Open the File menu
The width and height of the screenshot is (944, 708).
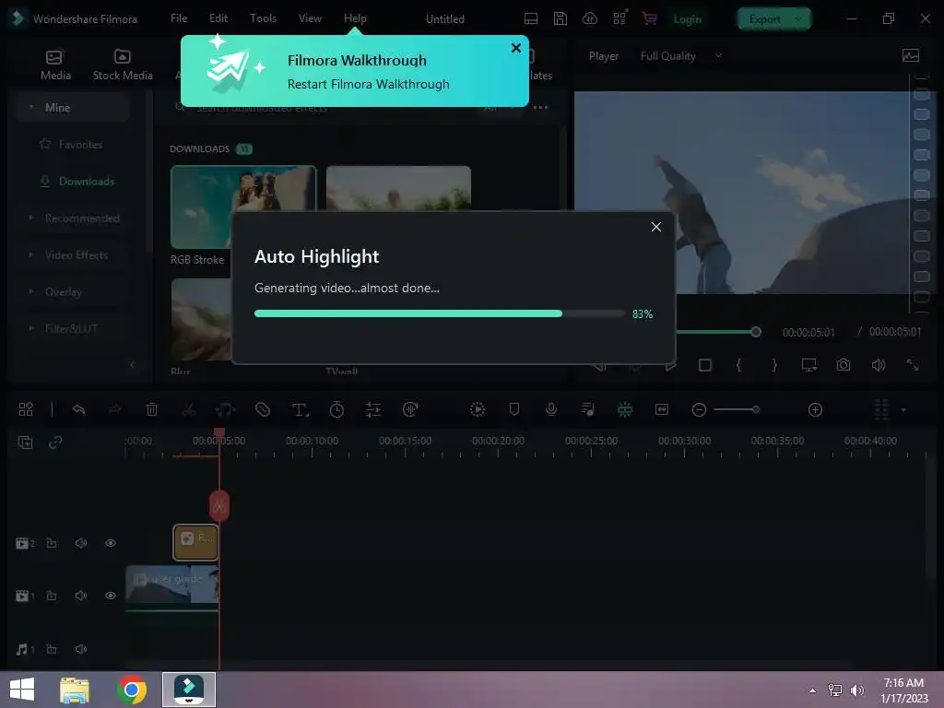tap(179, 18)
